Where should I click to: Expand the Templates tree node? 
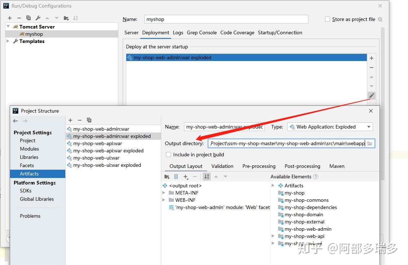(8, 41)
